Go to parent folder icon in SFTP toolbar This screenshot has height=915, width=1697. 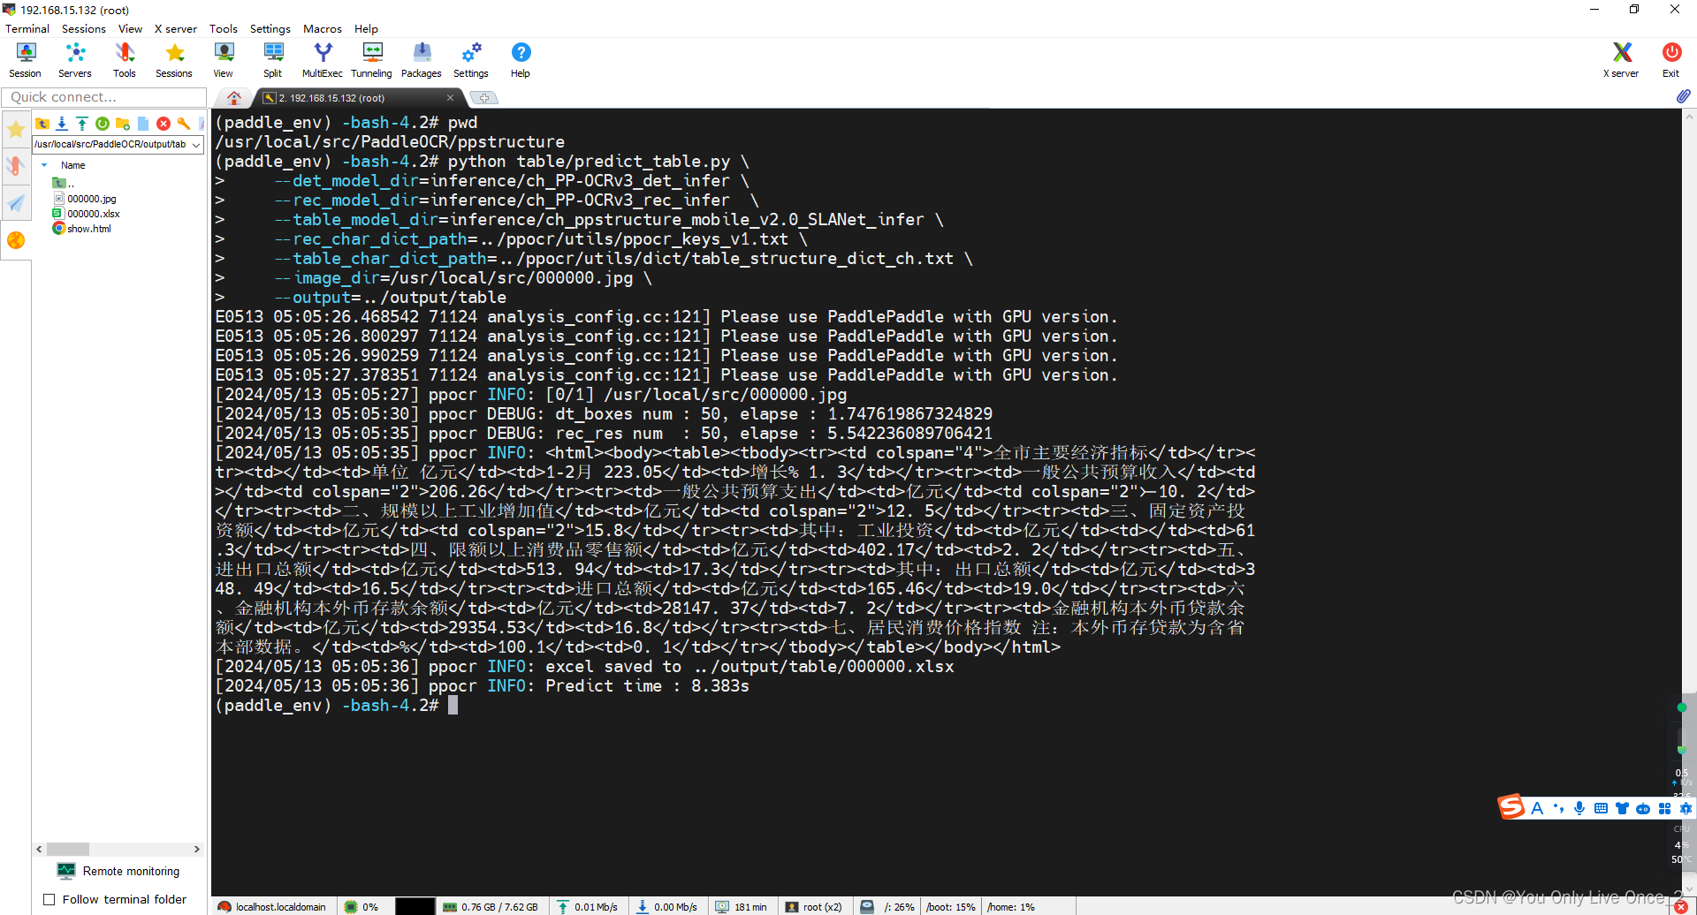pos(42,124)
